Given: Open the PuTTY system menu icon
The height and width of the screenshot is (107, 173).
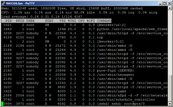Looking at the screenshot, I should (x=3, y=3).
